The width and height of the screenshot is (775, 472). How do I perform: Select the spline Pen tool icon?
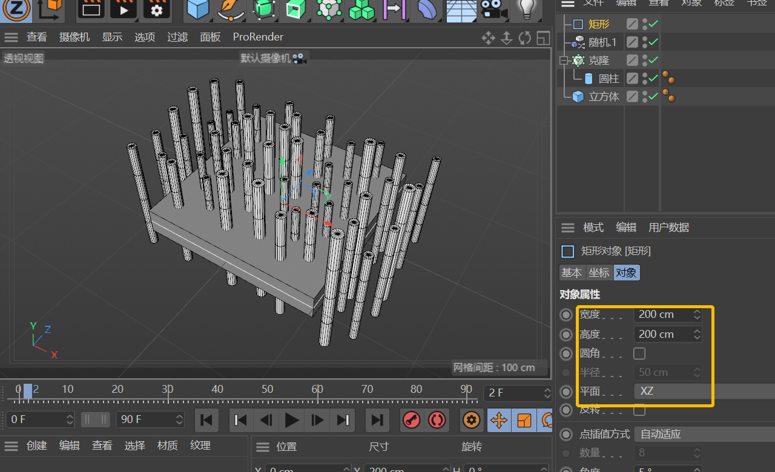231,9
